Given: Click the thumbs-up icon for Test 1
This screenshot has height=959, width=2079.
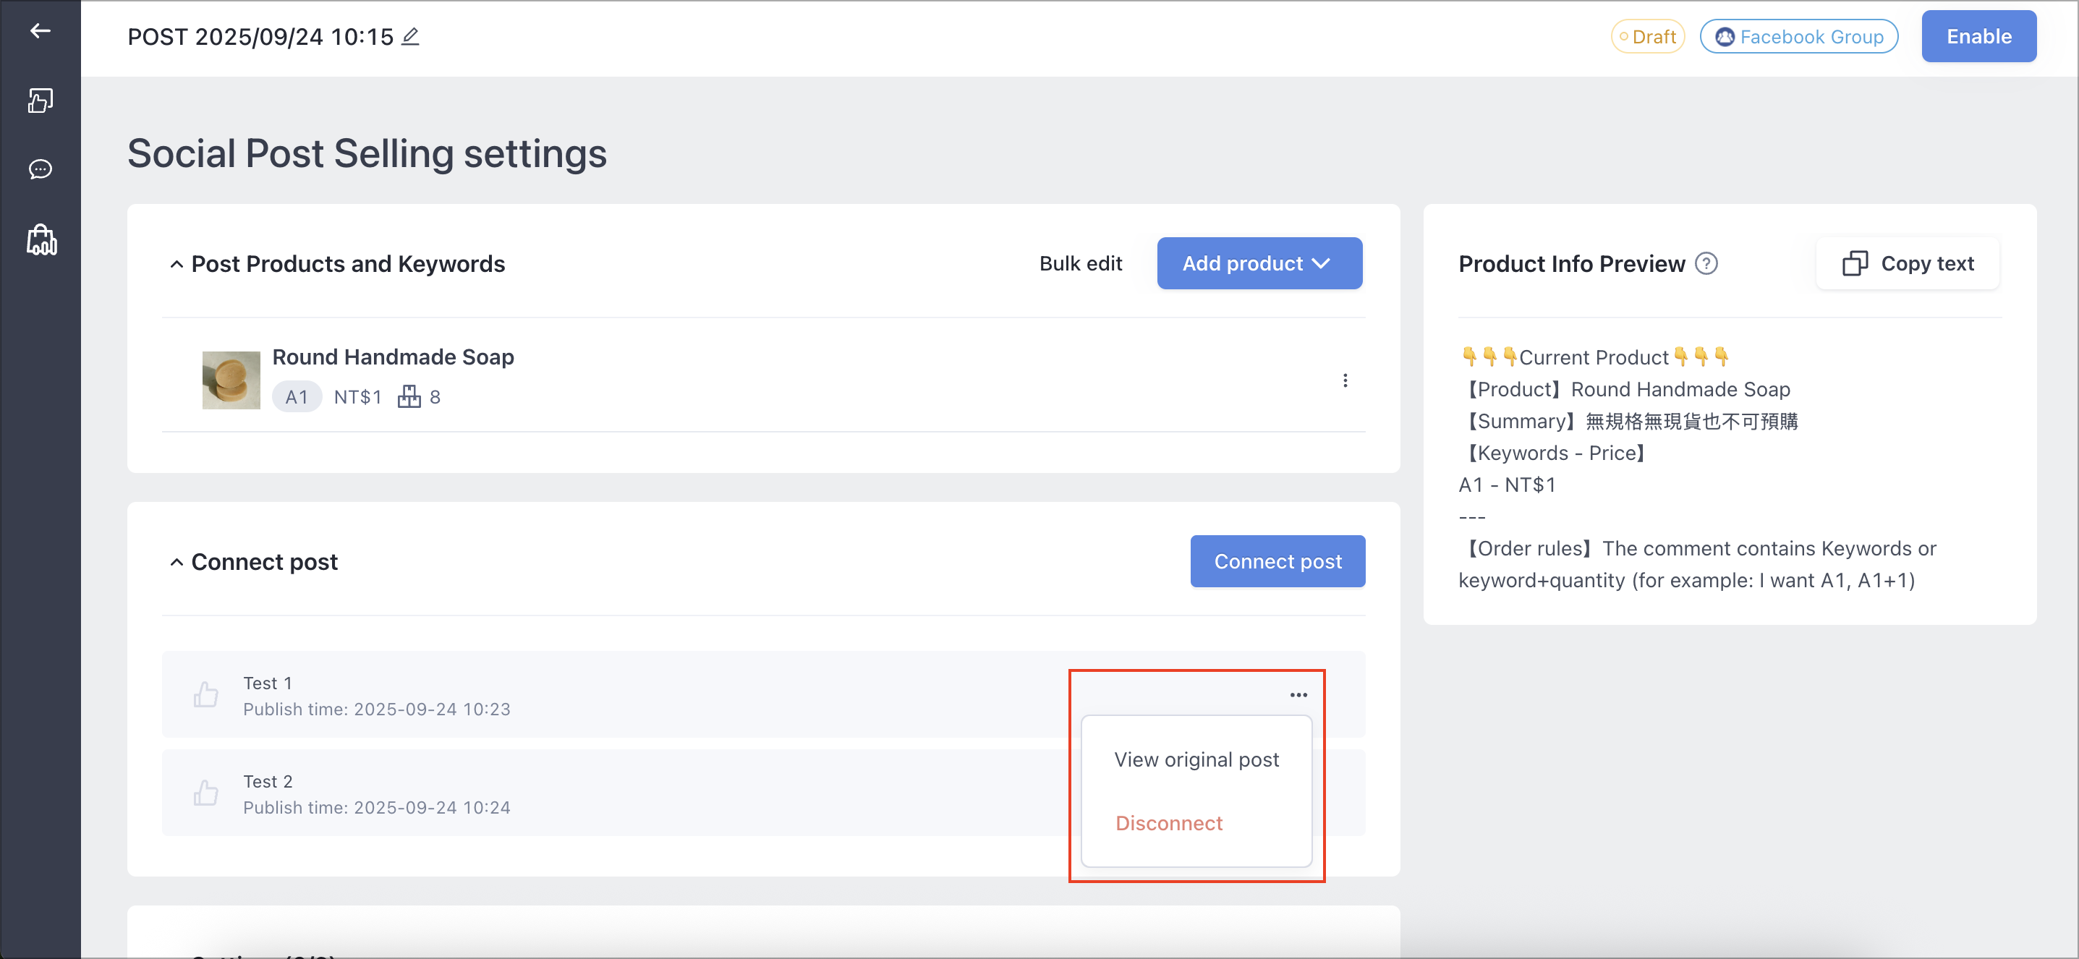Looking at the screenshot, I should tap(205, 694).
